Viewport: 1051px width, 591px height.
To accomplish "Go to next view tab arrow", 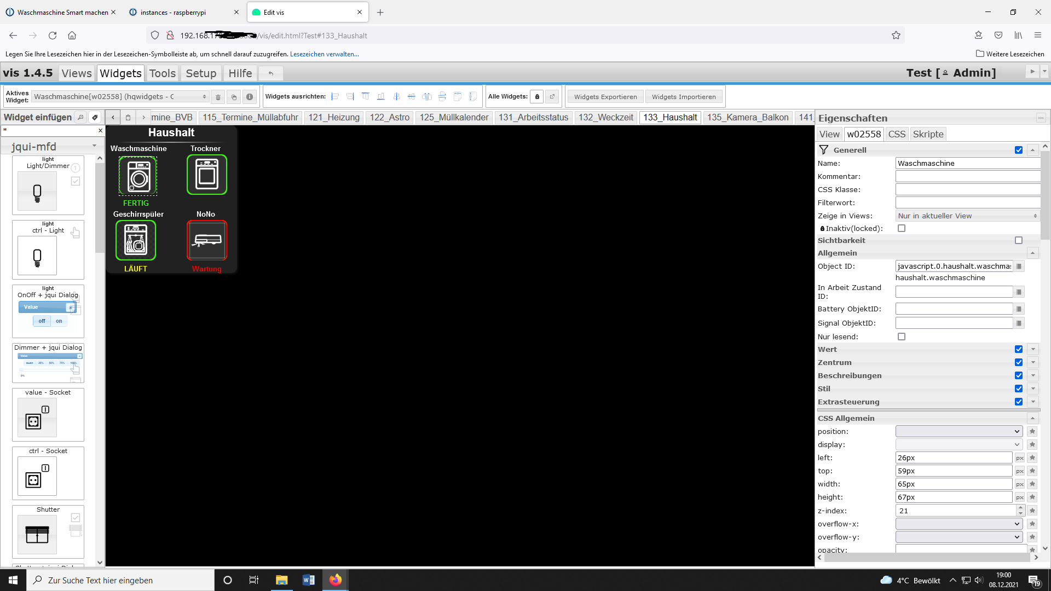I will click(x=143, y=117).
